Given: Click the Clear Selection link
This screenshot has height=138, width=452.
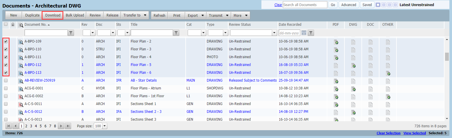Looking at the screenshot, I should [388, 133].
